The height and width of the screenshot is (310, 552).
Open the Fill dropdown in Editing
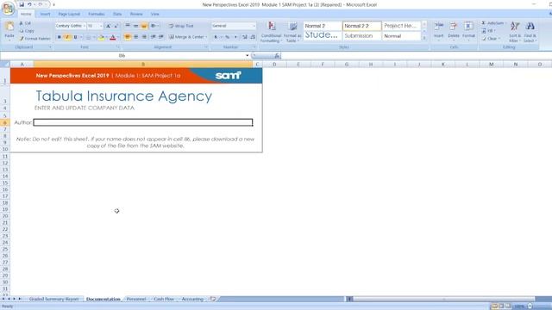(x=489, y=31)
